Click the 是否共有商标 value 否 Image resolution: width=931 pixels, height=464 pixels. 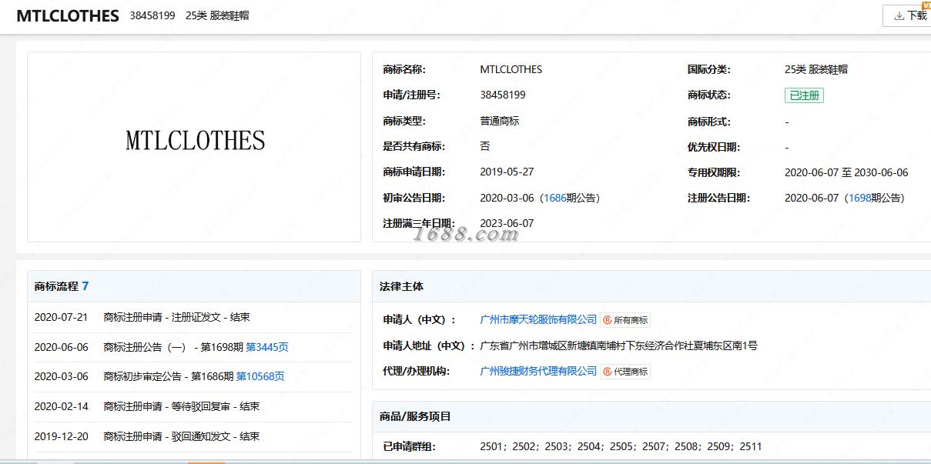[x=484, y=146]
